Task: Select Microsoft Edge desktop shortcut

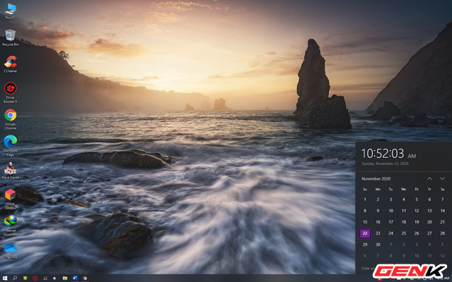Action: coord(11,146)
